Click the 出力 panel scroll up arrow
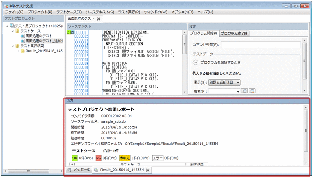Viewport: 313px width, 178px height. point(306,107)
